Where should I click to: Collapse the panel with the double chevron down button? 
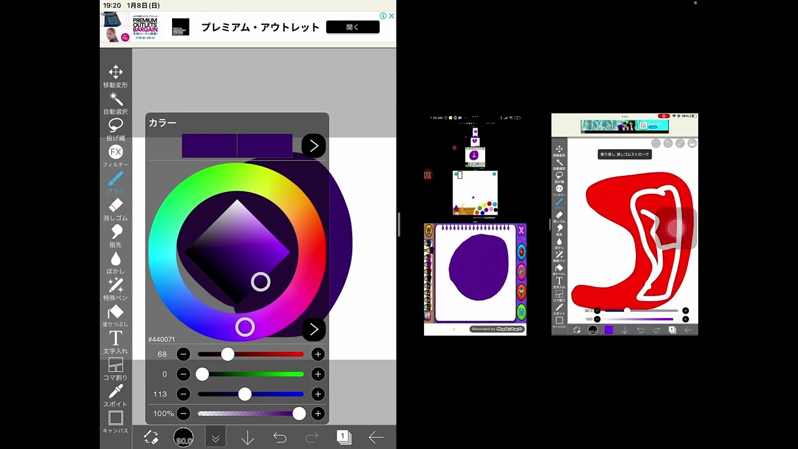coord(215,438)
